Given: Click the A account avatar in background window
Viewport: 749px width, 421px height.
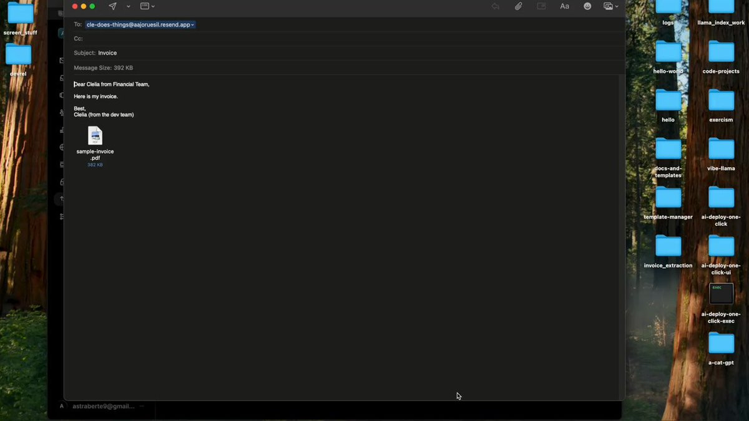Looking at the screenshot, I should [x=61, y=406].
